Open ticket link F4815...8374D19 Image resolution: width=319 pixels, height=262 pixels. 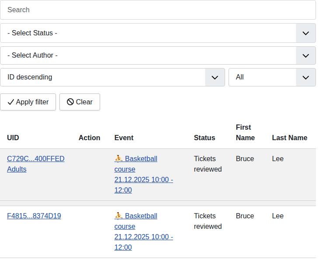(x=34, y=216)
